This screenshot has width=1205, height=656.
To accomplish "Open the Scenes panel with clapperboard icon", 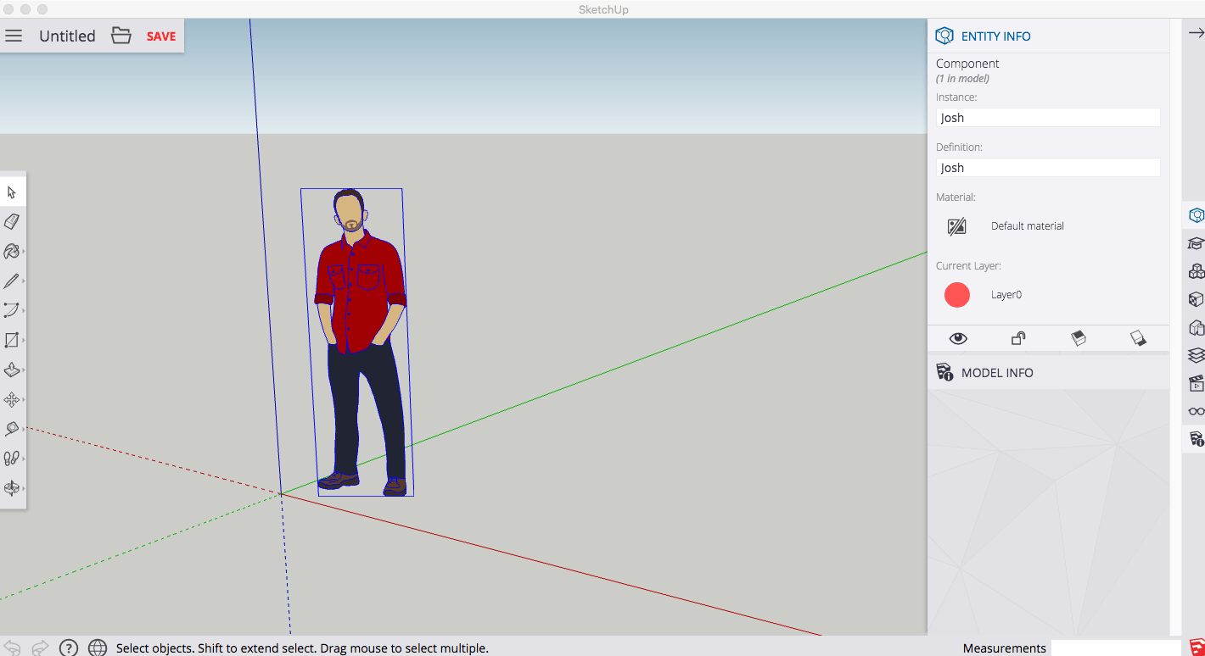I will click(x=1196, y=382).
